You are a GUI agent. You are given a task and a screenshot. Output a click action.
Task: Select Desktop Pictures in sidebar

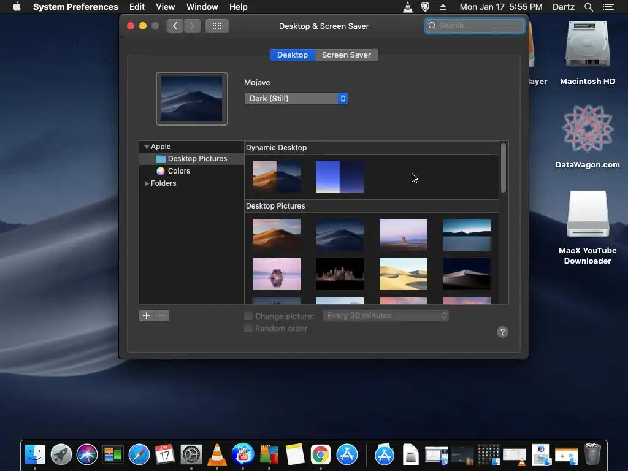click(191, 159)
